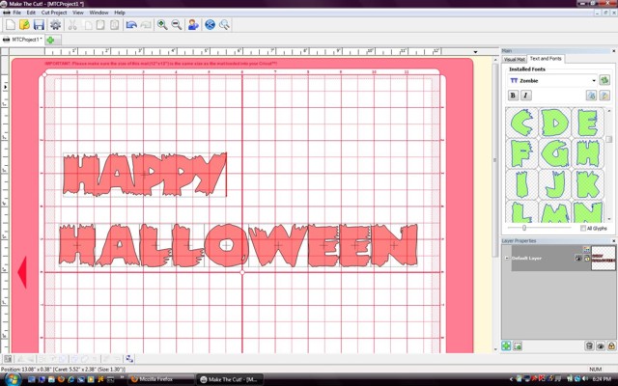
Task: Click the Default Layer thumbnail preview
Action: (x=604, y=258)
